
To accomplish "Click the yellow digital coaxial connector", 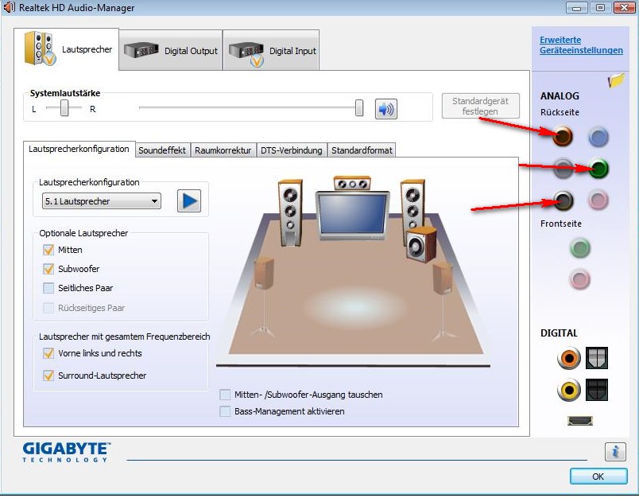I will click(568, 390).
